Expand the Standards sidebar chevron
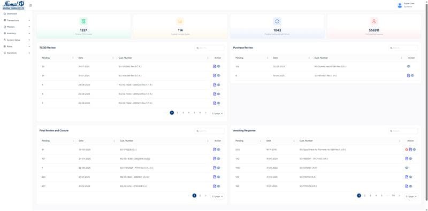This screenshot has height=211, width=428. pyautogui.click(x=29, y=53)
